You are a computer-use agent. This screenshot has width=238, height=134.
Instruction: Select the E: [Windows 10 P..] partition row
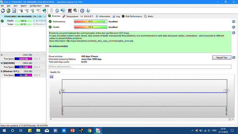[23, 73]
